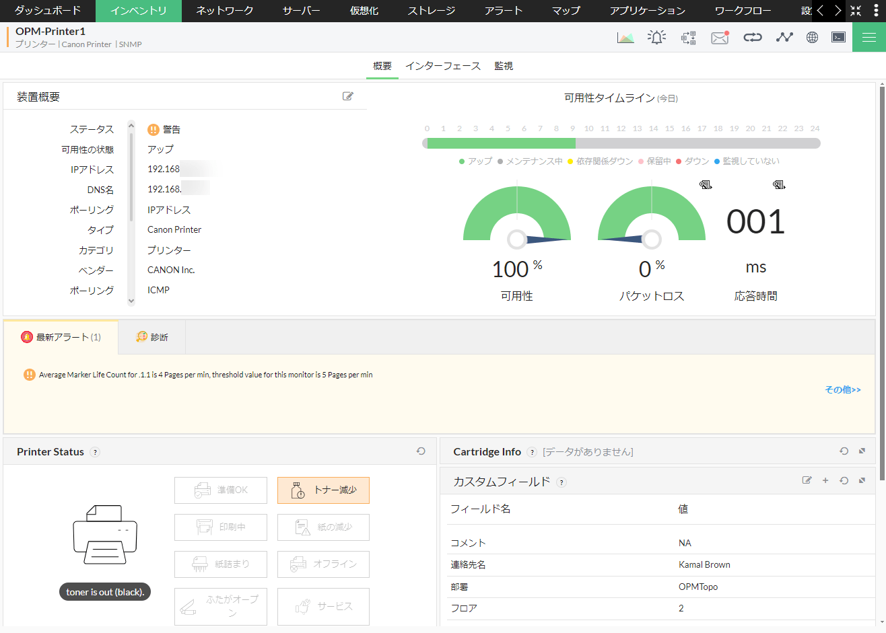The width and height of the screenshot is (886, 633).
Task: Click the envelope notification icon
Action: pos(720,38)
